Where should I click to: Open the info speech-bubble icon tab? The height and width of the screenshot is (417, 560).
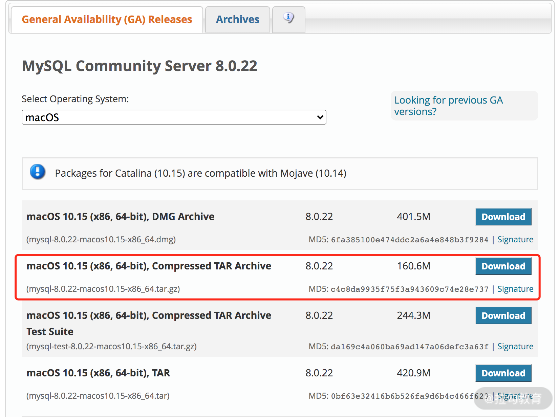288,18
